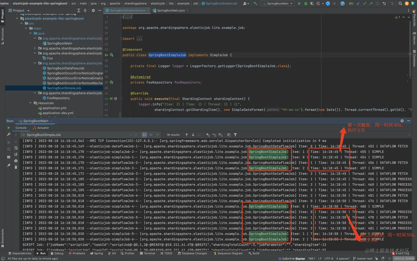This screenshot has width=417, height=261.
Task: Click the Git commit checkmark icon
Action: (x=365, y=4)
